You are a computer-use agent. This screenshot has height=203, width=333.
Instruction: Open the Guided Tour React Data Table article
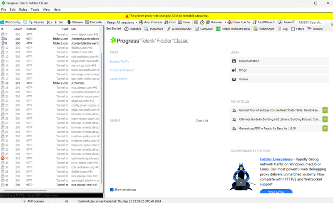coord(279,110)
